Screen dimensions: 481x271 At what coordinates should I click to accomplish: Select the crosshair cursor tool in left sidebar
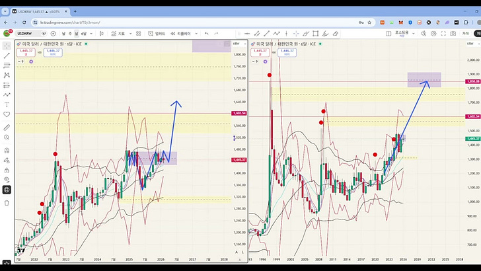coord(7,46)
